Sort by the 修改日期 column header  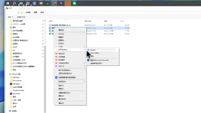88,21
